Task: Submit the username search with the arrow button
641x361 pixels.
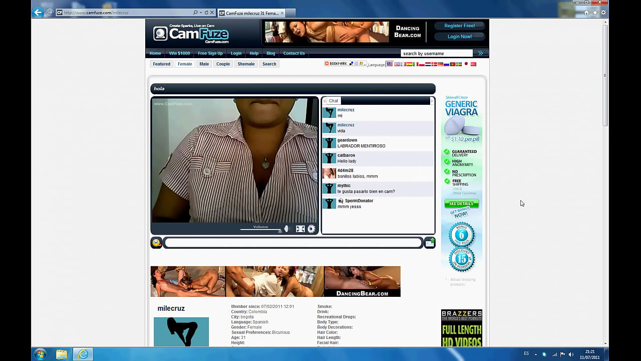Action: click(x=480, y=53)
